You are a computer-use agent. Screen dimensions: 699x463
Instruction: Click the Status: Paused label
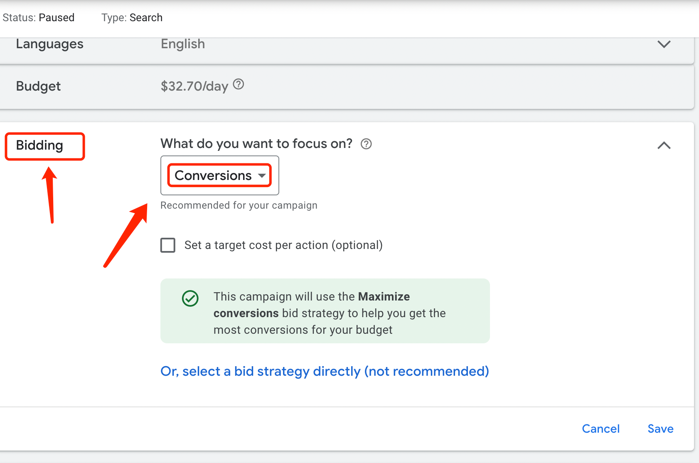[39, 17]
